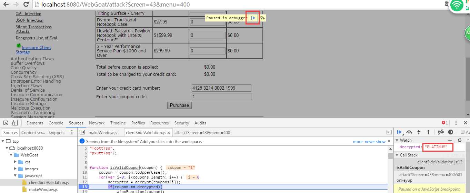Reload the browser page

click(x=26, y=5)
